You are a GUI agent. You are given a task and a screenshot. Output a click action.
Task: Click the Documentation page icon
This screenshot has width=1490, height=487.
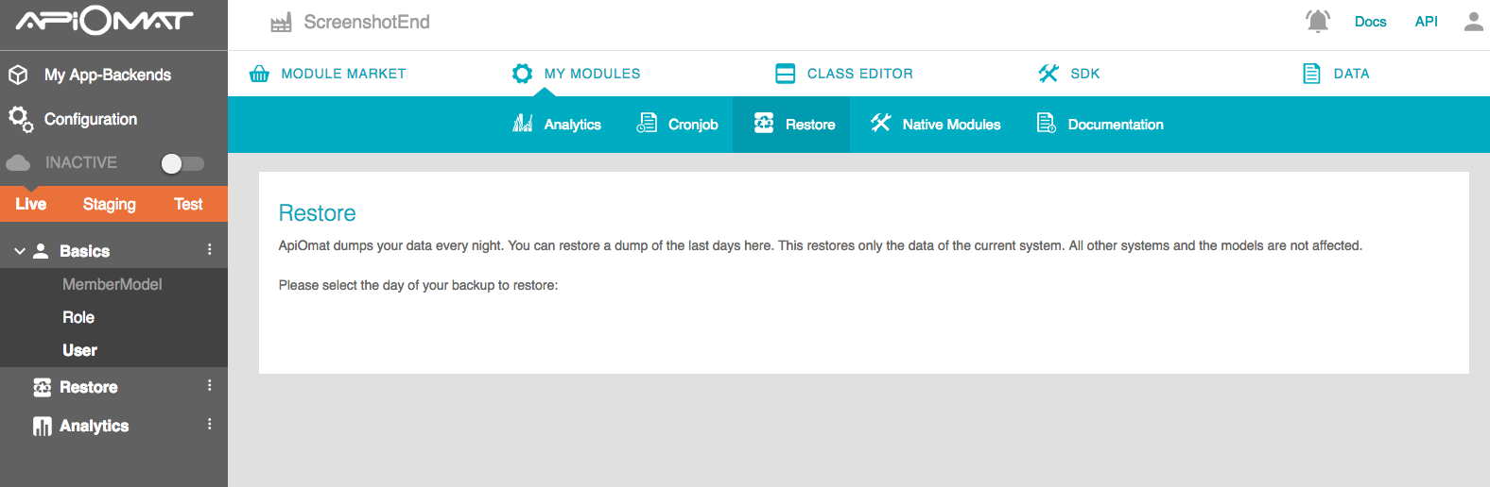click(x=1047, y=124)
